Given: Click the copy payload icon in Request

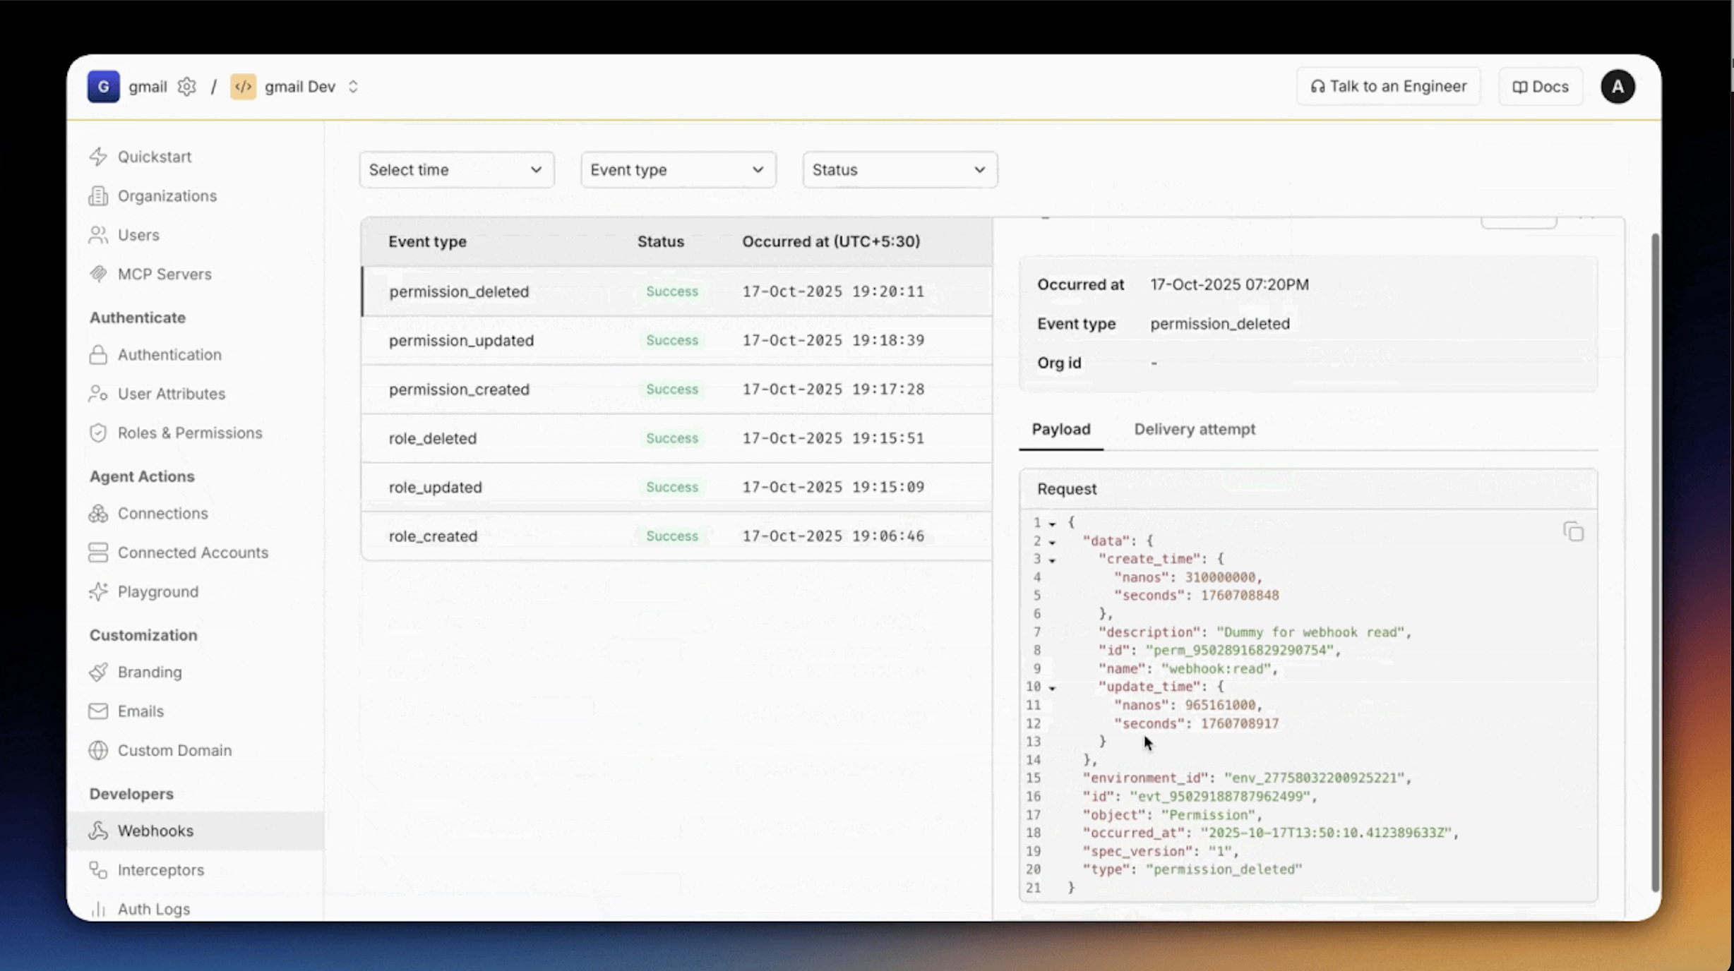Looking at the screenshot, I should click(1573, 531).
